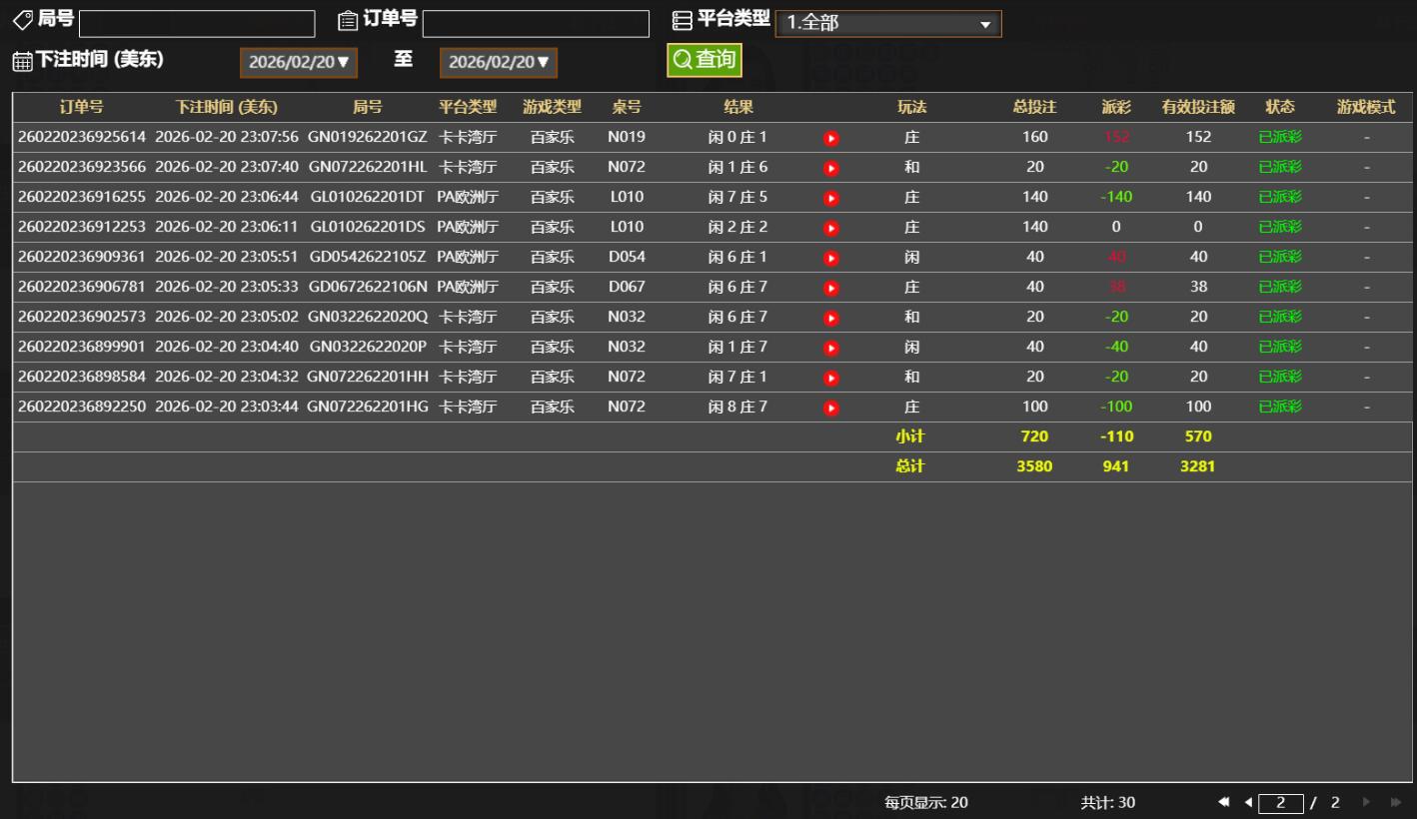The image size is (1417, 819).
Task: Click the green 查询 search button
Action: click(x=705, y=60)
